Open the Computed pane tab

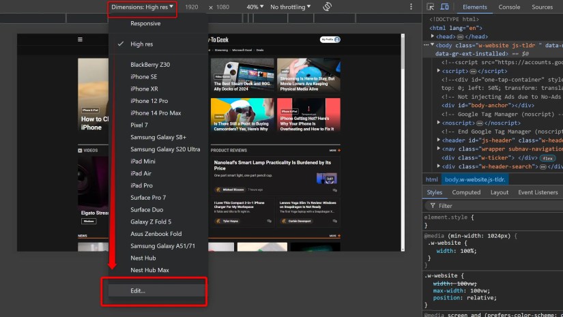[466, 192]
